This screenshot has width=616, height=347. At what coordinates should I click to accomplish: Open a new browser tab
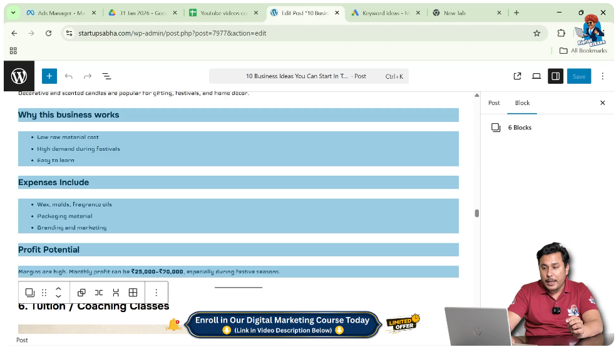tap(516, 13)
